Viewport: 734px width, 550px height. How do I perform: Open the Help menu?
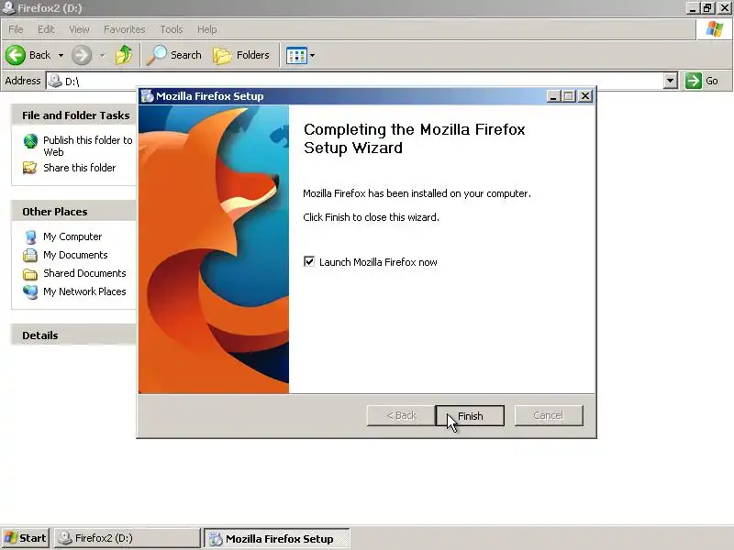207,29
